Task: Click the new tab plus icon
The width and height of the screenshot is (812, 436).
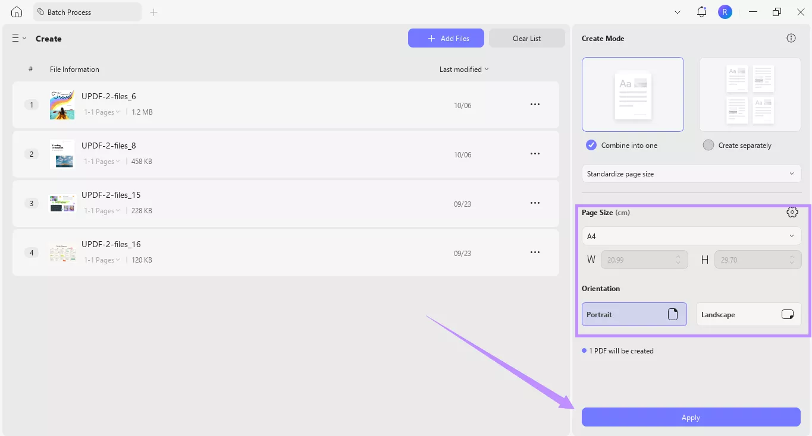Action: 153,11
